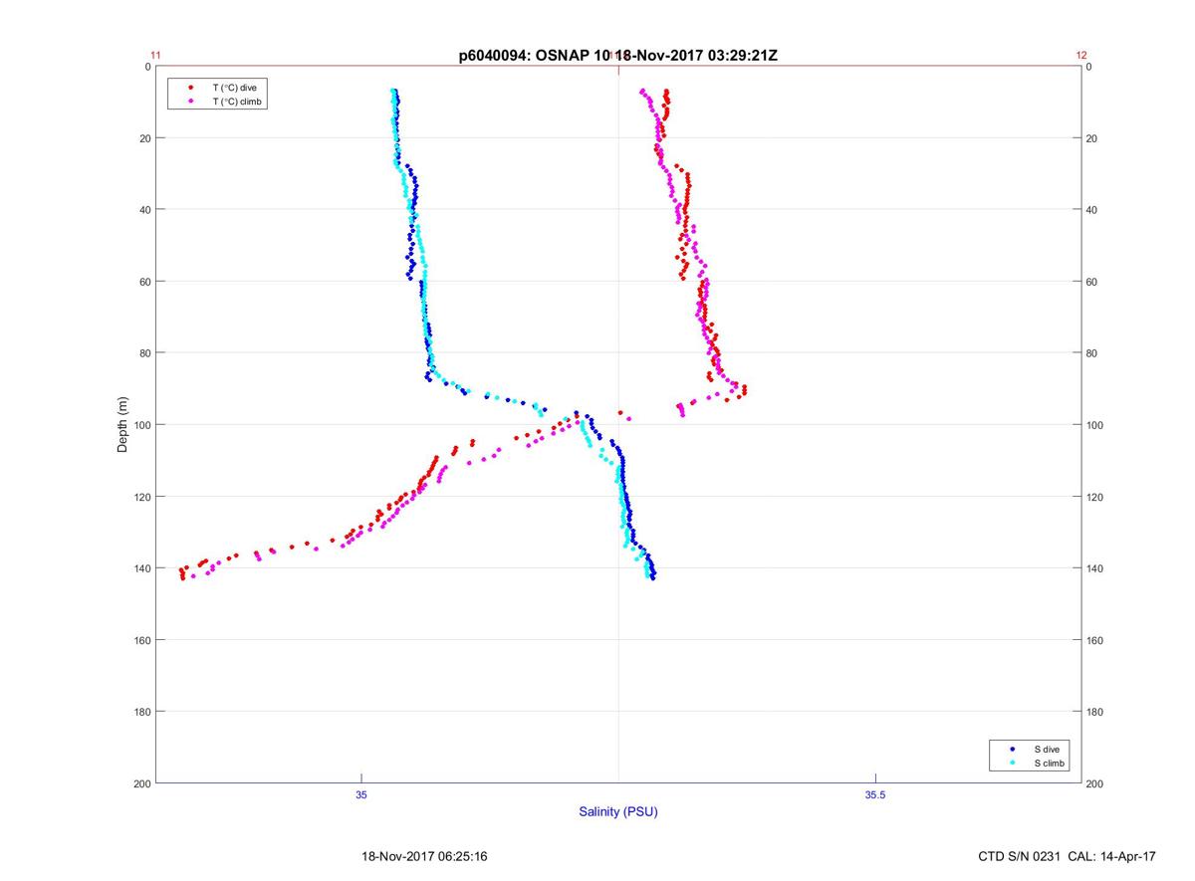Click the 160 tick on right depth axis
This screenshot has width=1195, height=881.
(1095, 640)
